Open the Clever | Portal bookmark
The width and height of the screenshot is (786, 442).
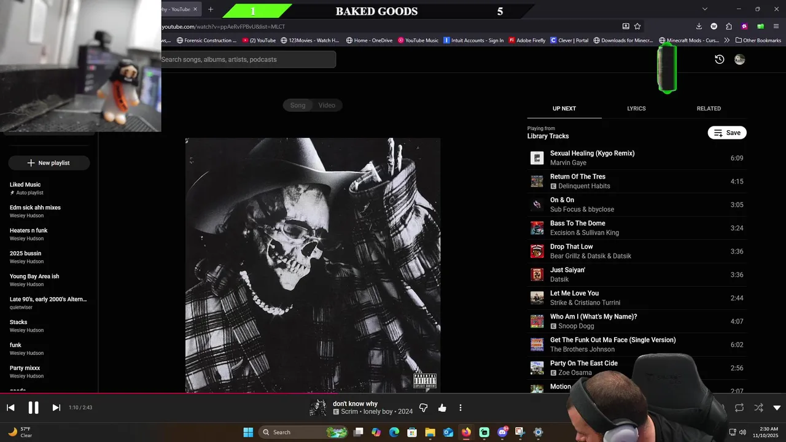tap(569, 41)
